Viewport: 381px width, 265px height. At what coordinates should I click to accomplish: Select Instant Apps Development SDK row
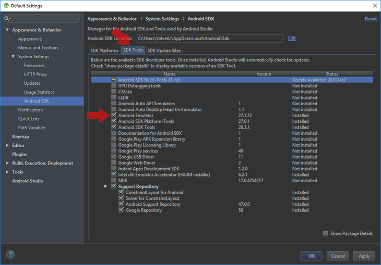tap(232, 169)
